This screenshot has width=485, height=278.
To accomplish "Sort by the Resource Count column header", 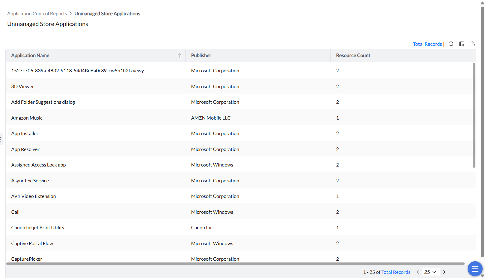I will [x=353, y=56].
